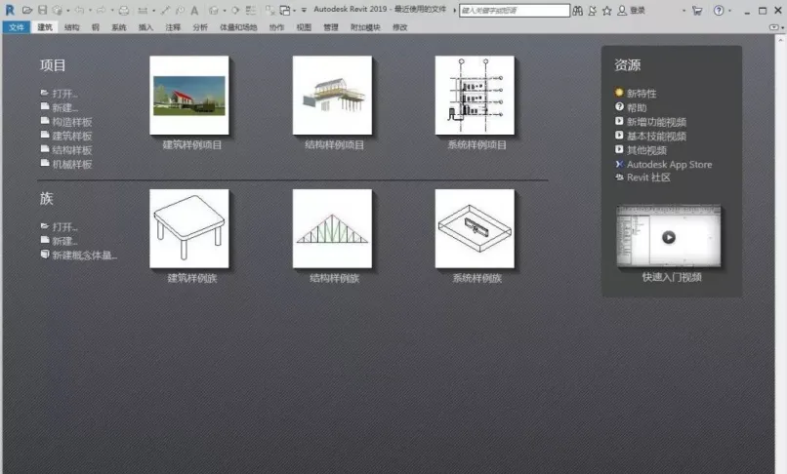Click the Section view icon
This screenshot has width=787, height=474.
point(235,10)
